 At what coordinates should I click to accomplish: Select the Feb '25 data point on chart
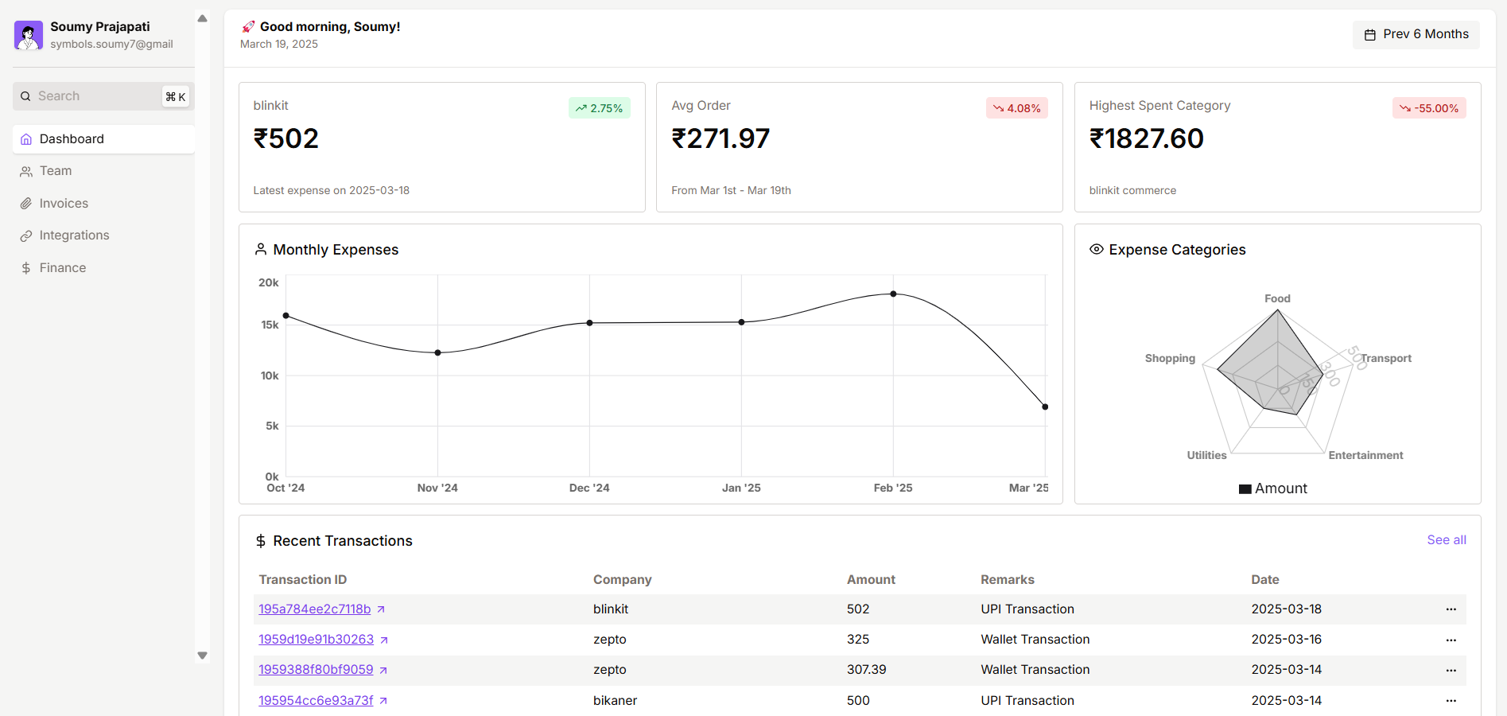893,294
